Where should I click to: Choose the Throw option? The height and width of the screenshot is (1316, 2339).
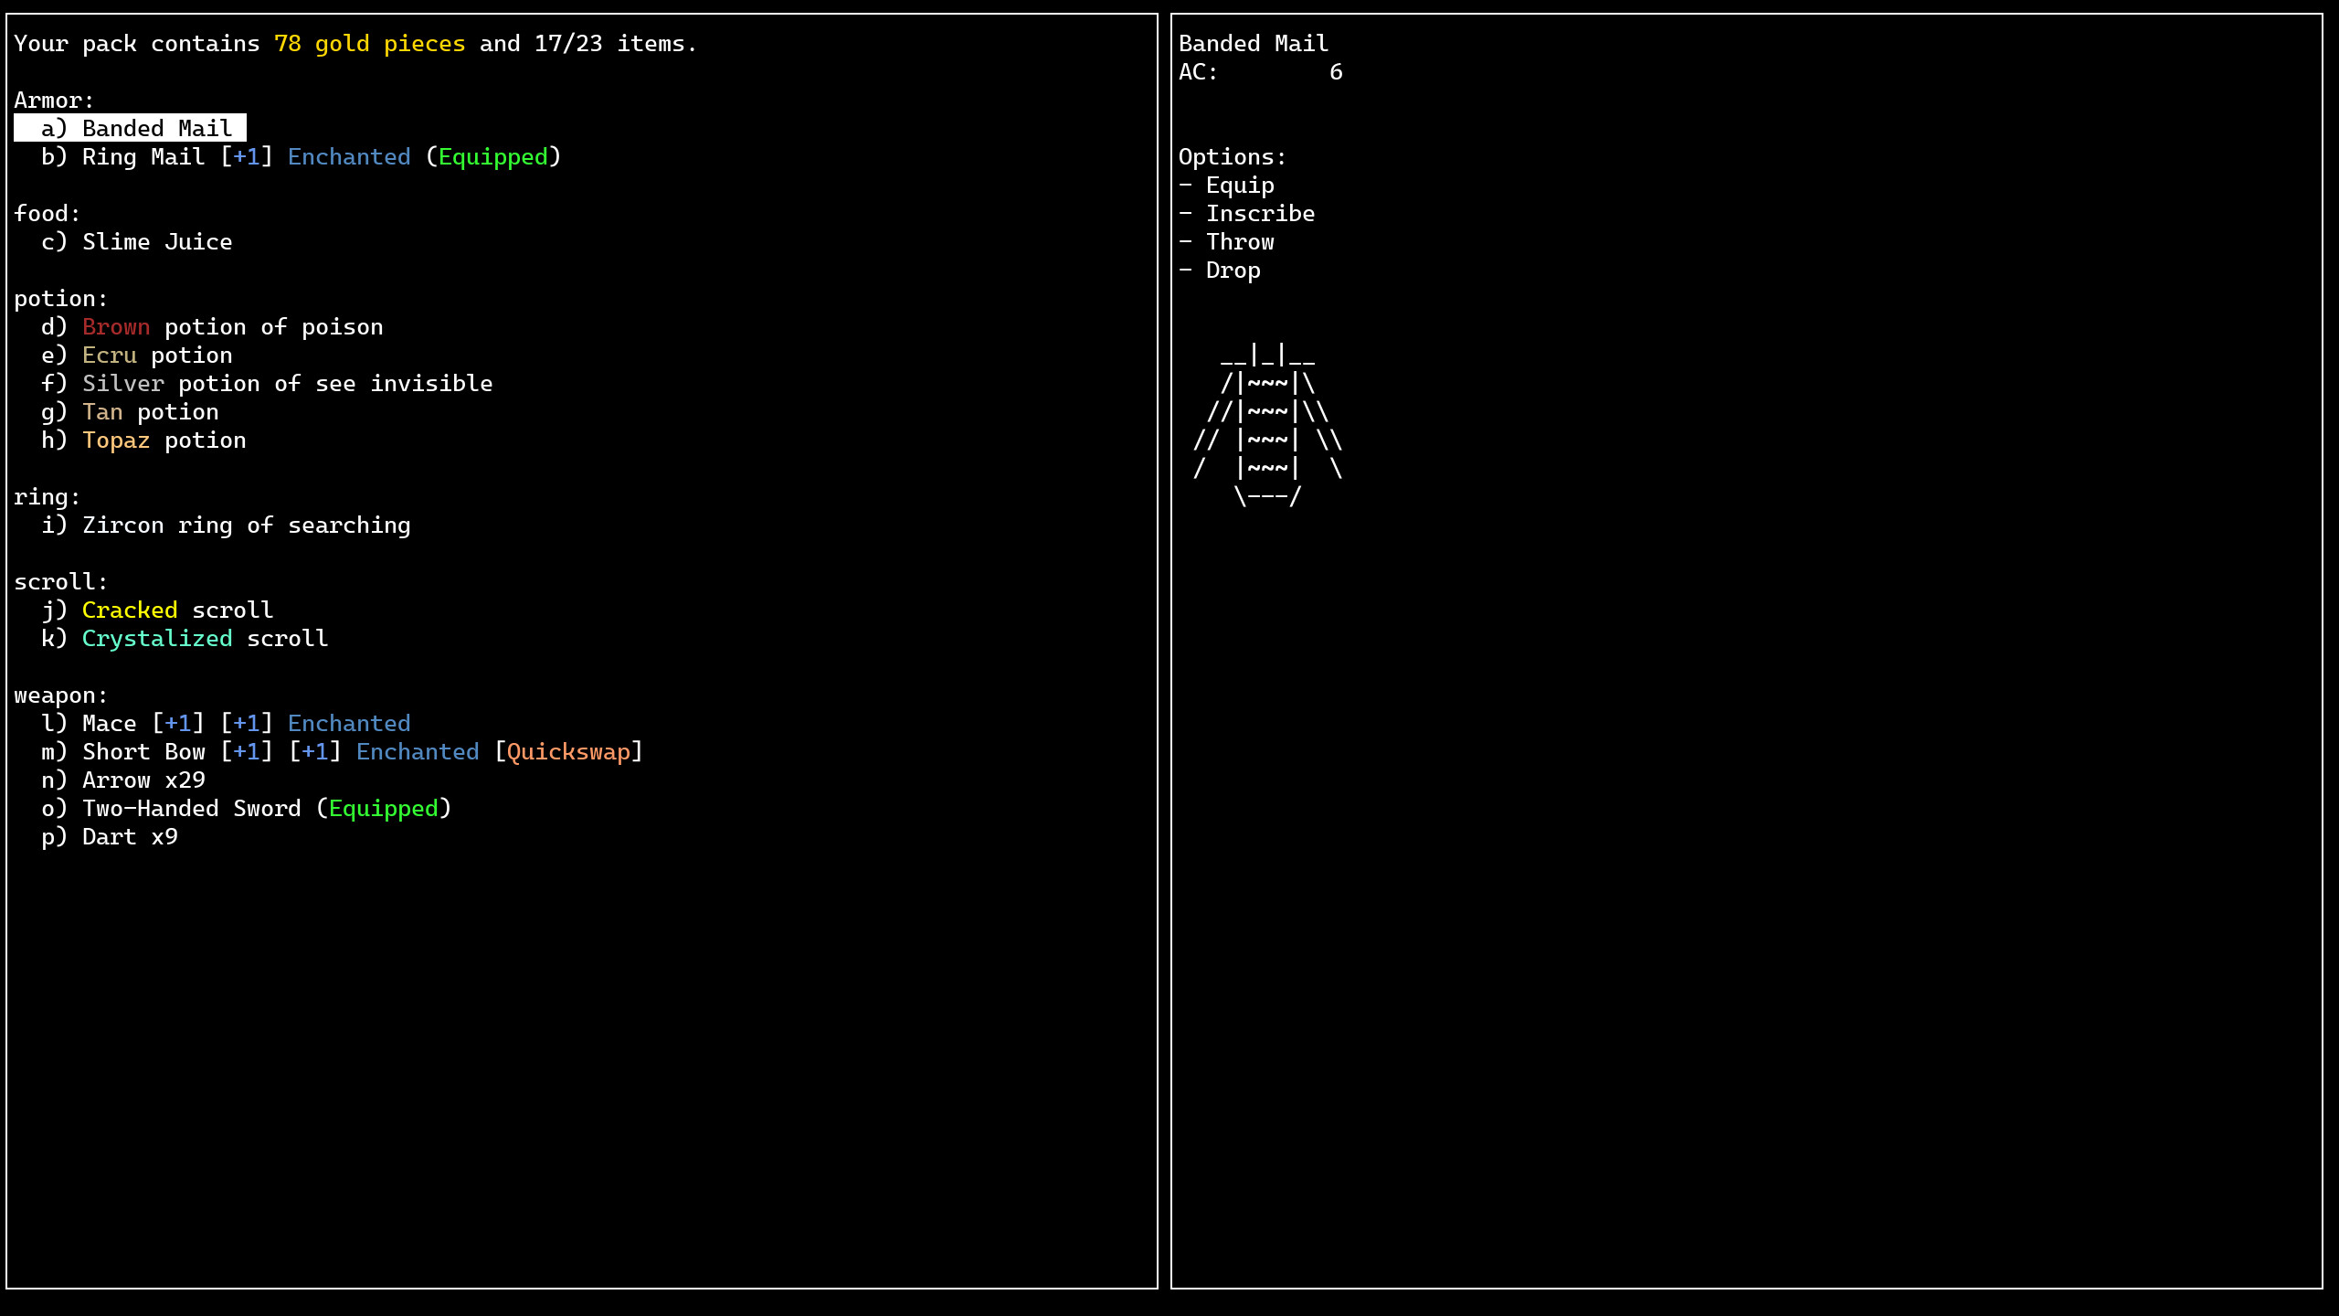point(1239,241)
